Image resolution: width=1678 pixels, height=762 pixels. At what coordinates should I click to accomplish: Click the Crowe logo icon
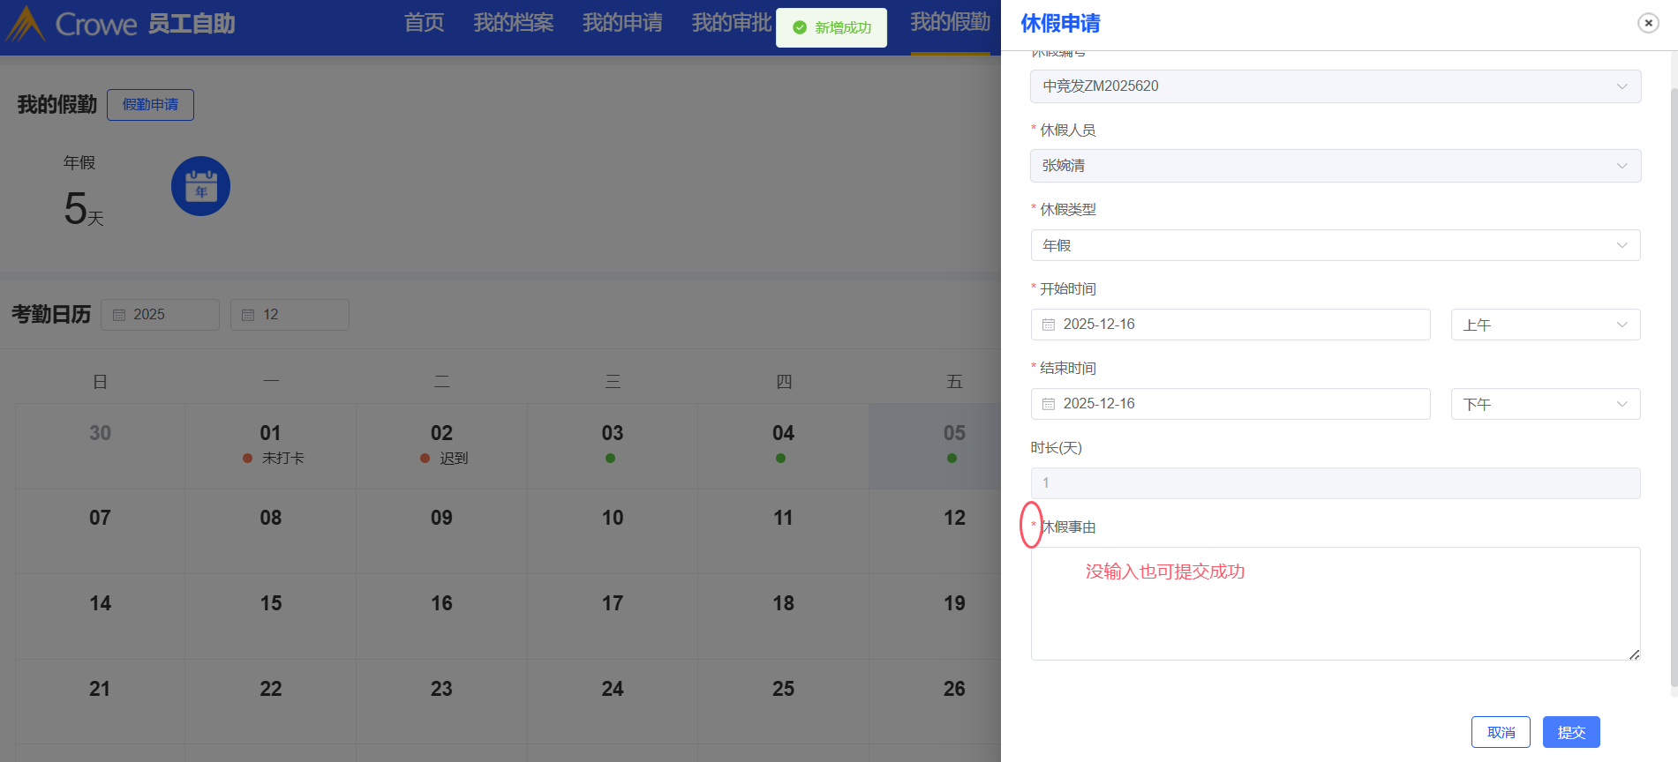pyautogui.click(x=26, y=24)
